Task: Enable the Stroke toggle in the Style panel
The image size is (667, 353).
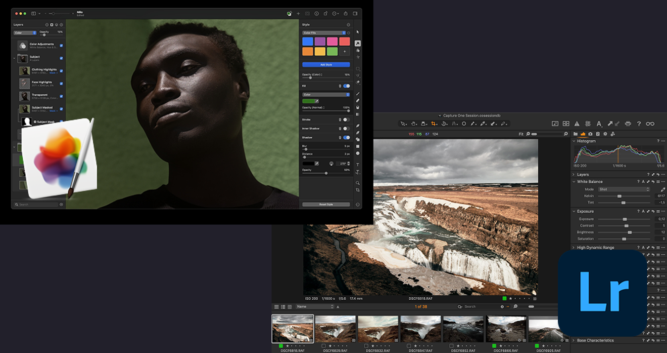Action: (x=346, y=119)
